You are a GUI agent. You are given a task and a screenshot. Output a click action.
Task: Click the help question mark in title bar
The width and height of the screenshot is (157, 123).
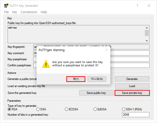coord(137,6)
